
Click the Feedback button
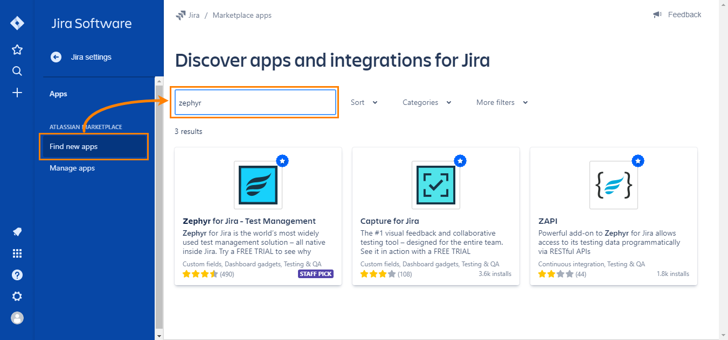[677, 15]
